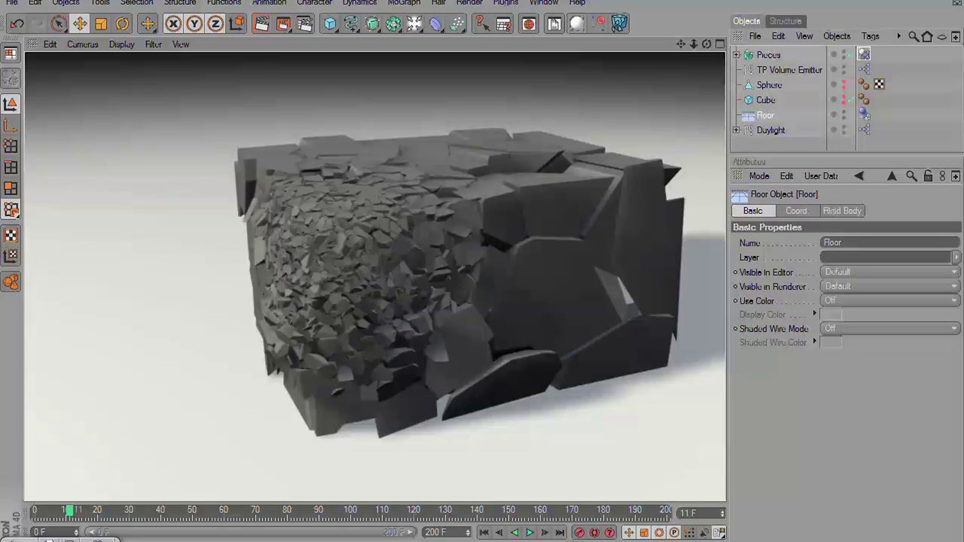The width and height of the screenshot is (964, 542).
Task: Toggle Y axis lock
Action: pos(194,24)
